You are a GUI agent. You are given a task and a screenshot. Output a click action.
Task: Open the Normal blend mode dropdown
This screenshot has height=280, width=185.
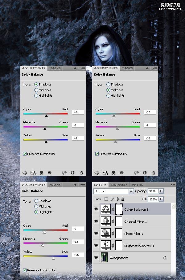(131, 191)
